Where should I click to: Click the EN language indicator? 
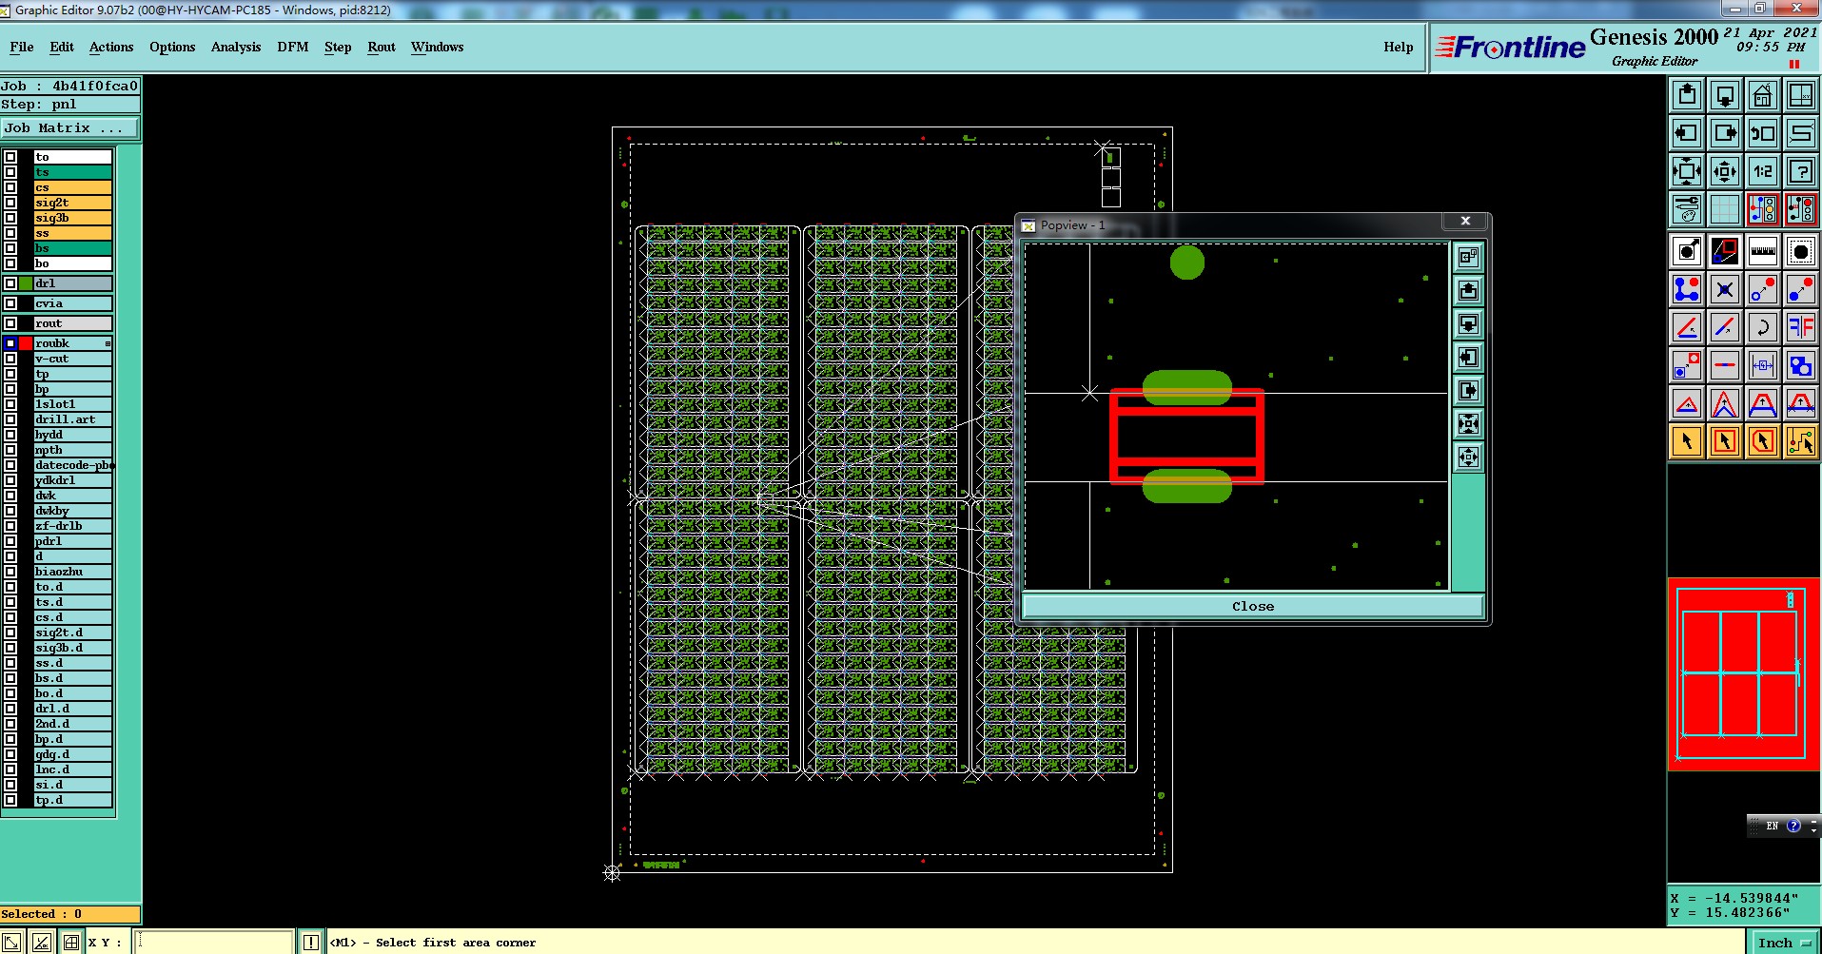click(1772, 826)
